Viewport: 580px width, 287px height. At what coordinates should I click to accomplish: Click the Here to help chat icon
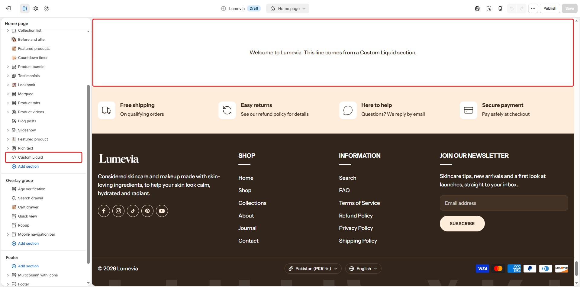(x=348, y=110)
